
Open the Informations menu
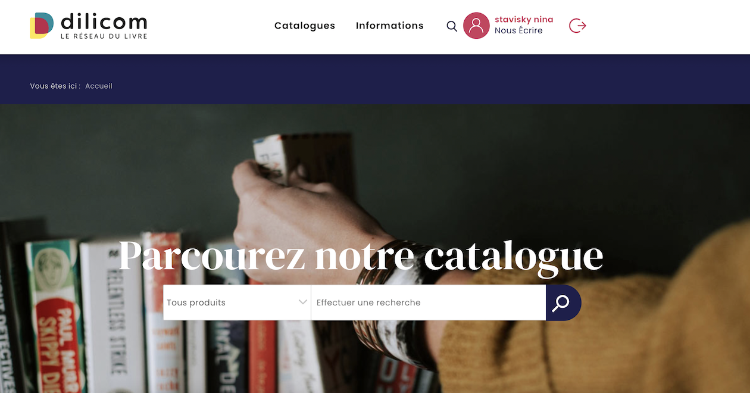click(390, 26)
